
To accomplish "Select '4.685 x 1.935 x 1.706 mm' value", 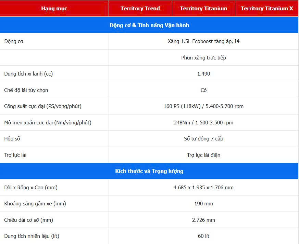I will tap(203, 188).
